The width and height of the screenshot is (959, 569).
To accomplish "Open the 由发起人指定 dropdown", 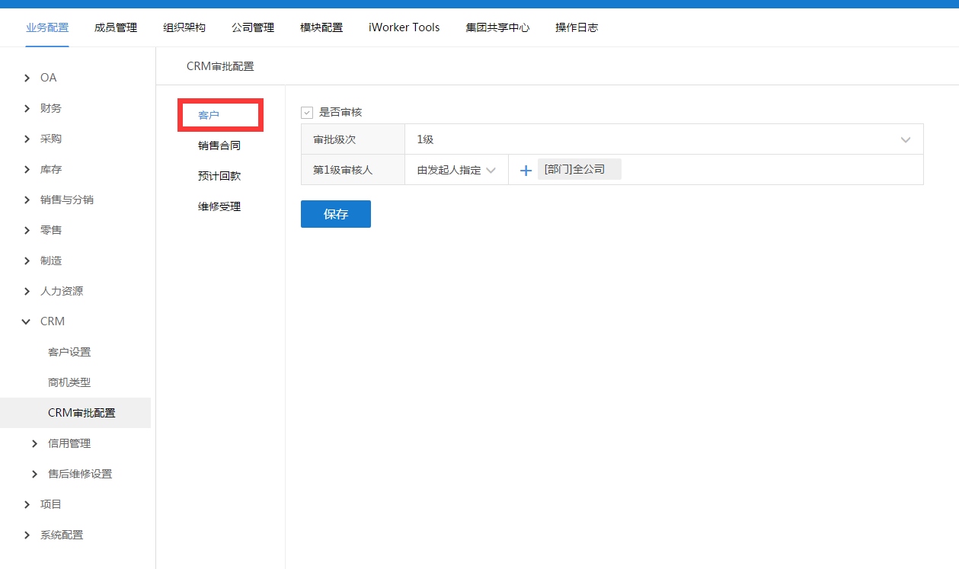I will pos(456,170).
